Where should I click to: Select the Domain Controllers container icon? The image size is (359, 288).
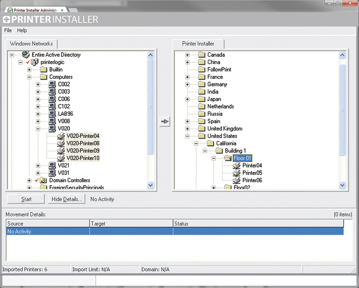pyautogui.click(x=43, y=180)
